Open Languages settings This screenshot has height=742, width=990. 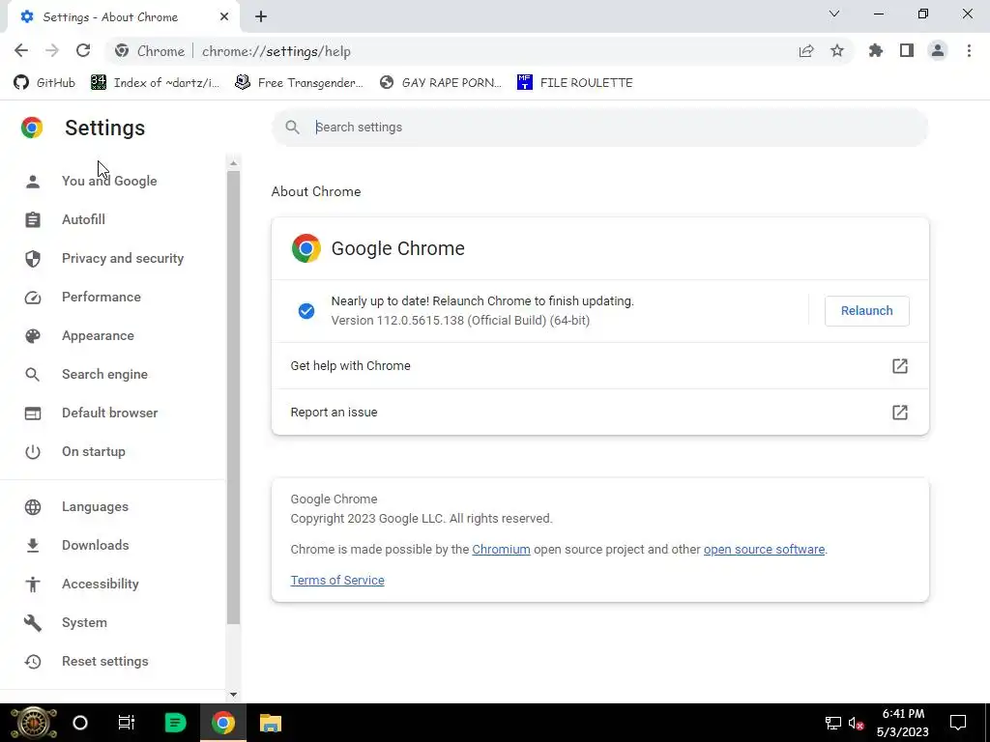click(95, 506)
